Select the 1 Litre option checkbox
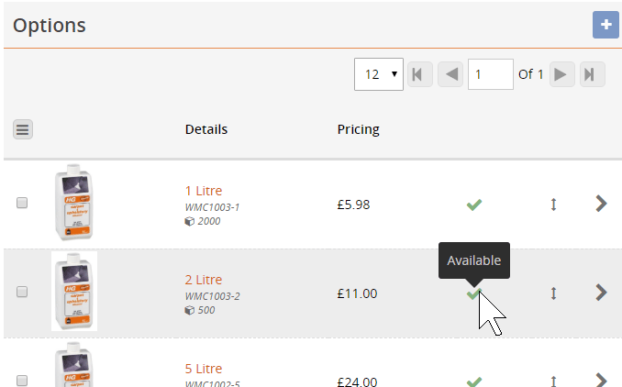This screenshot has height=387, width=622. (22, 203)
